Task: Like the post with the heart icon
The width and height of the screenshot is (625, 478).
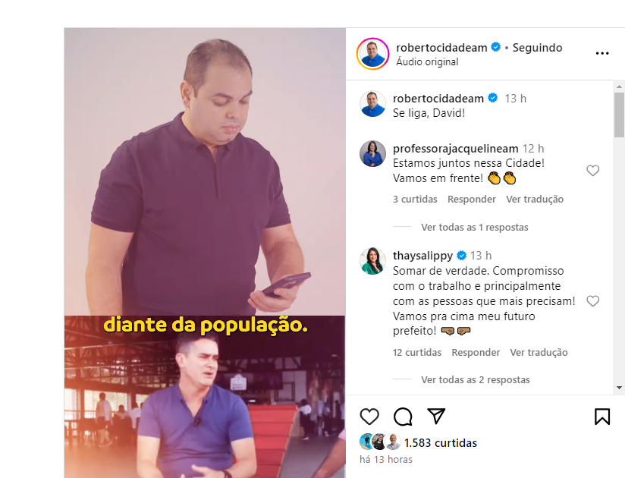Action: pyautogui.click(x=369, y=417)
